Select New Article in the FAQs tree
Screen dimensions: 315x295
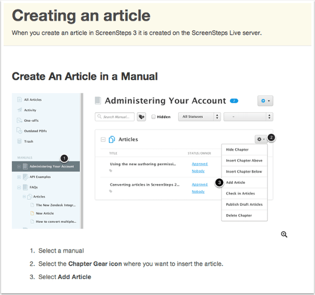[x=44, y=213]
